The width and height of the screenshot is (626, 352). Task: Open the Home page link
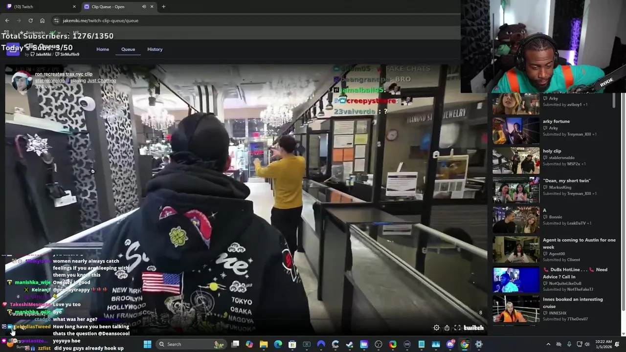[103, 49]
